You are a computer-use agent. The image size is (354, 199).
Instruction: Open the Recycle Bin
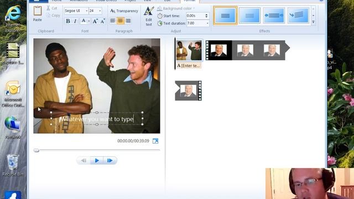(x=13, y=165)
